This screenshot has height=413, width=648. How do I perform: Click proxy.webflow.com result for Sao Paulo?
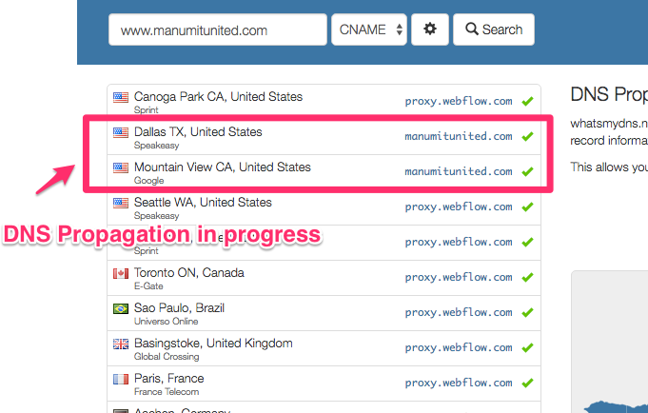pyautogui.click(x=459, y=312)
